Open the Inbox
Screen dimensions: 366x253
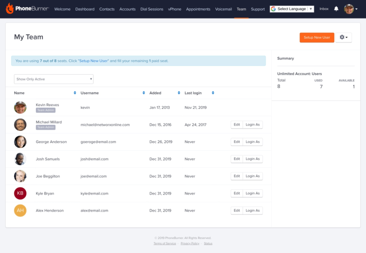point(324,8)
